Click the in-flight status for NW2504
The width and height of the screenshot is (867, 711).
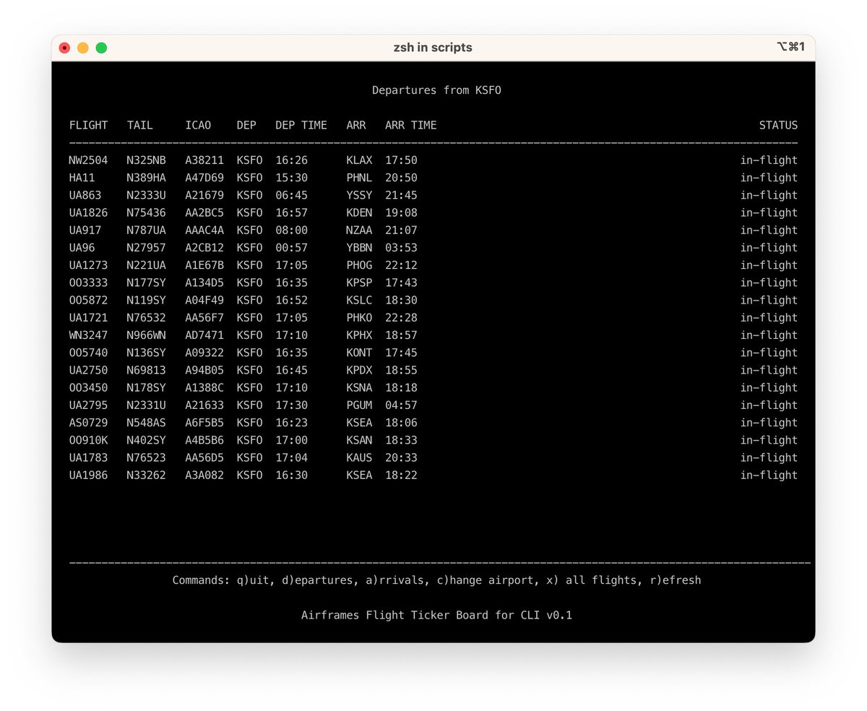click(769, 160)
